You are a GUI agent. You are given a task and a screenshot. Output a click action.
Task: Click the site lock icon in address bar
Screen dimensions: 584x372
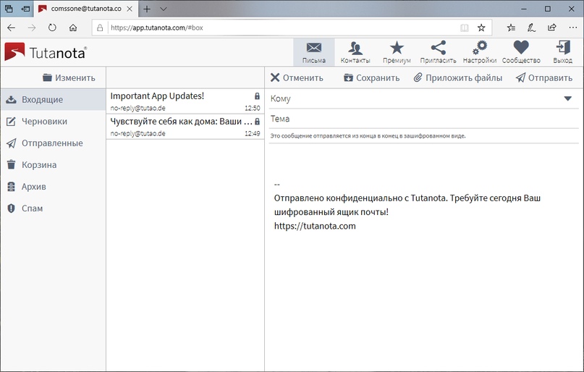click(100, 28)
